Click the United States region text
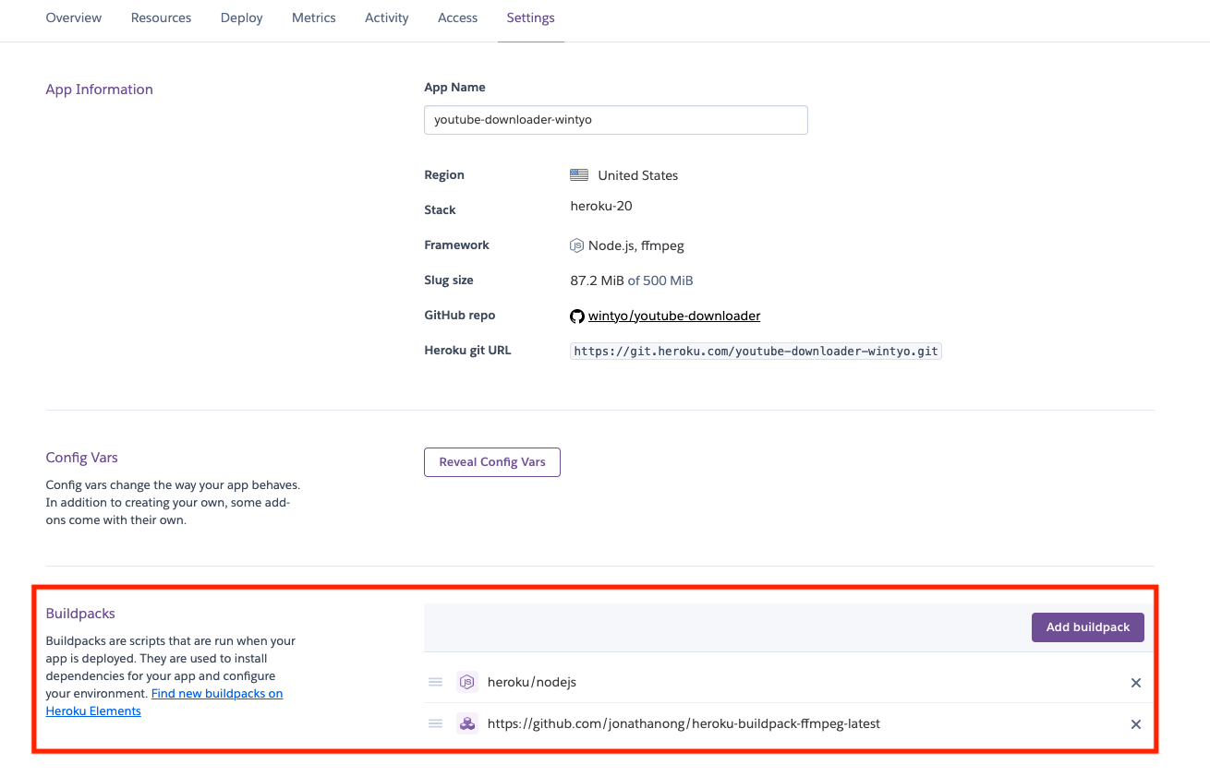 pyautogui.click(x=638, y=175)
